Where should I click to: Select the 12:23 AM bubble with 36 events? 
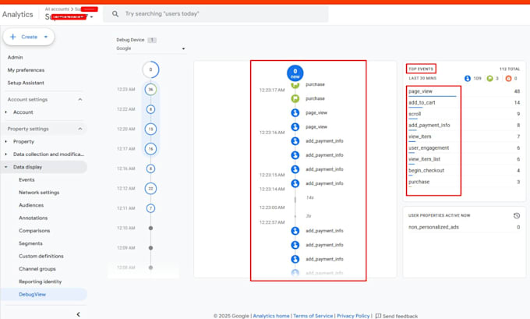(x=150, y=90)
